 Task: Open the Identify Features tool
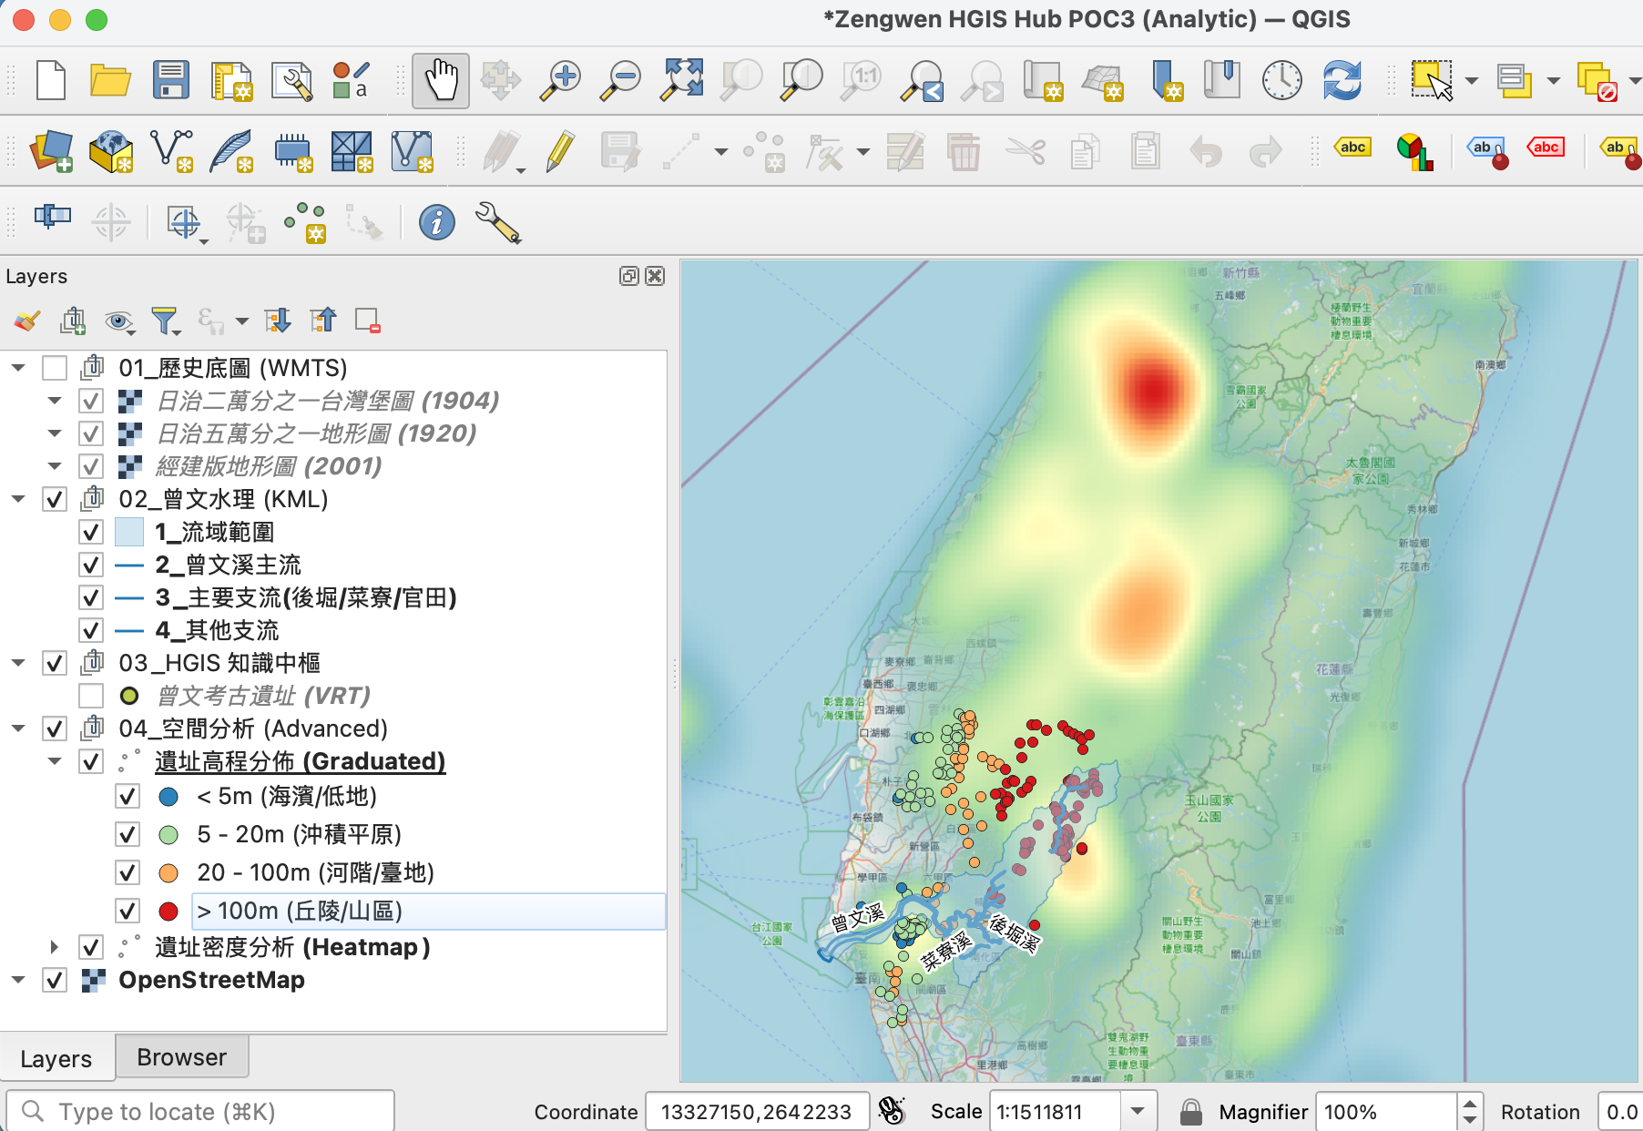pos(435,221)
